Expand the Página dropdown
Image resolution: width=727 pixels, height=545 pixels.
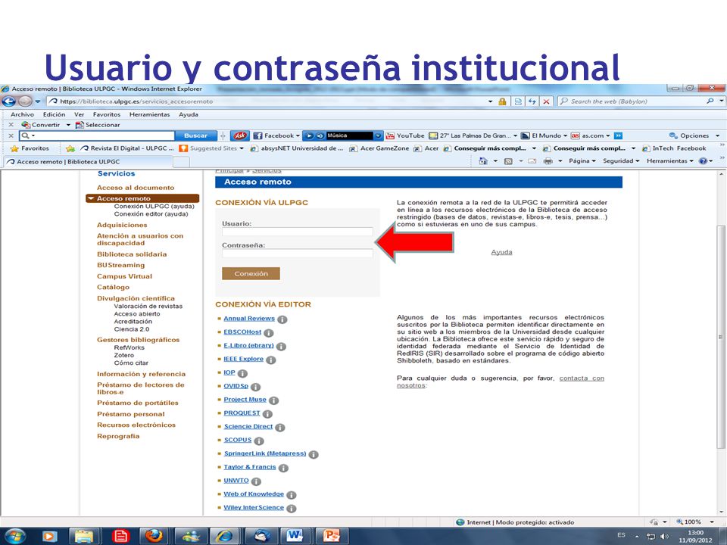(x=582, y=160)
